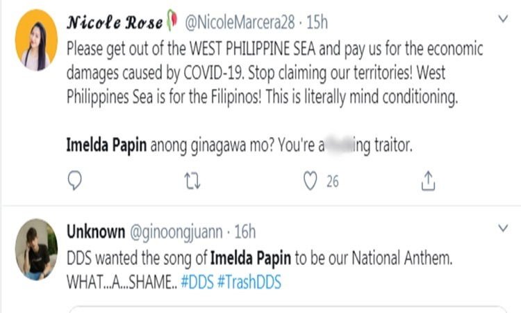Share Nicole Rose's tweet via upload icon
The image size is (521, 313).
coord(429,182)
